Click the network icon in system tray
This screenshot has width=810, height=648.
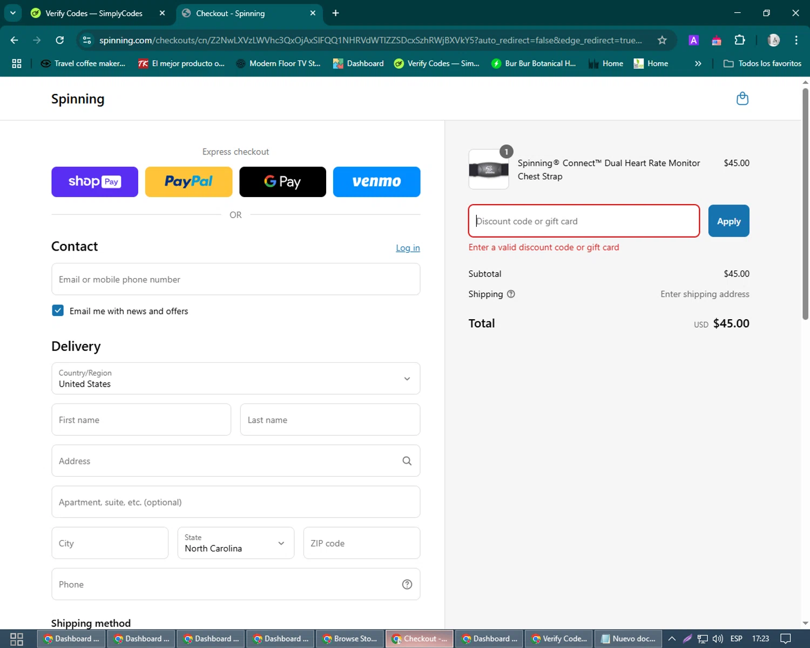point(703,639)
